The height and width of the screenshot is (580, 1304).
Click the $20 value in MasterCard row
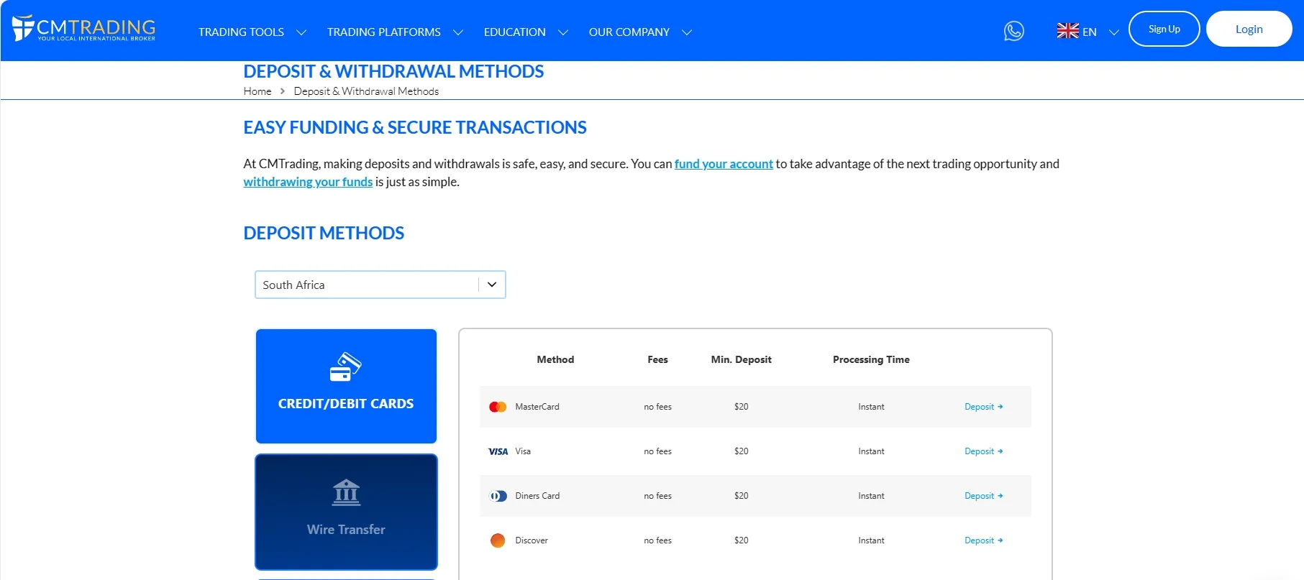741,407
